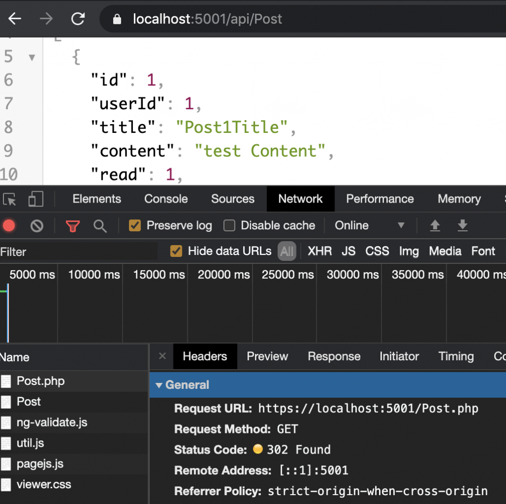Image resolution: width=506 pixels, height=504 pixels.
Task: Go forward using browser forward arrow
Action: pos(46,19)
